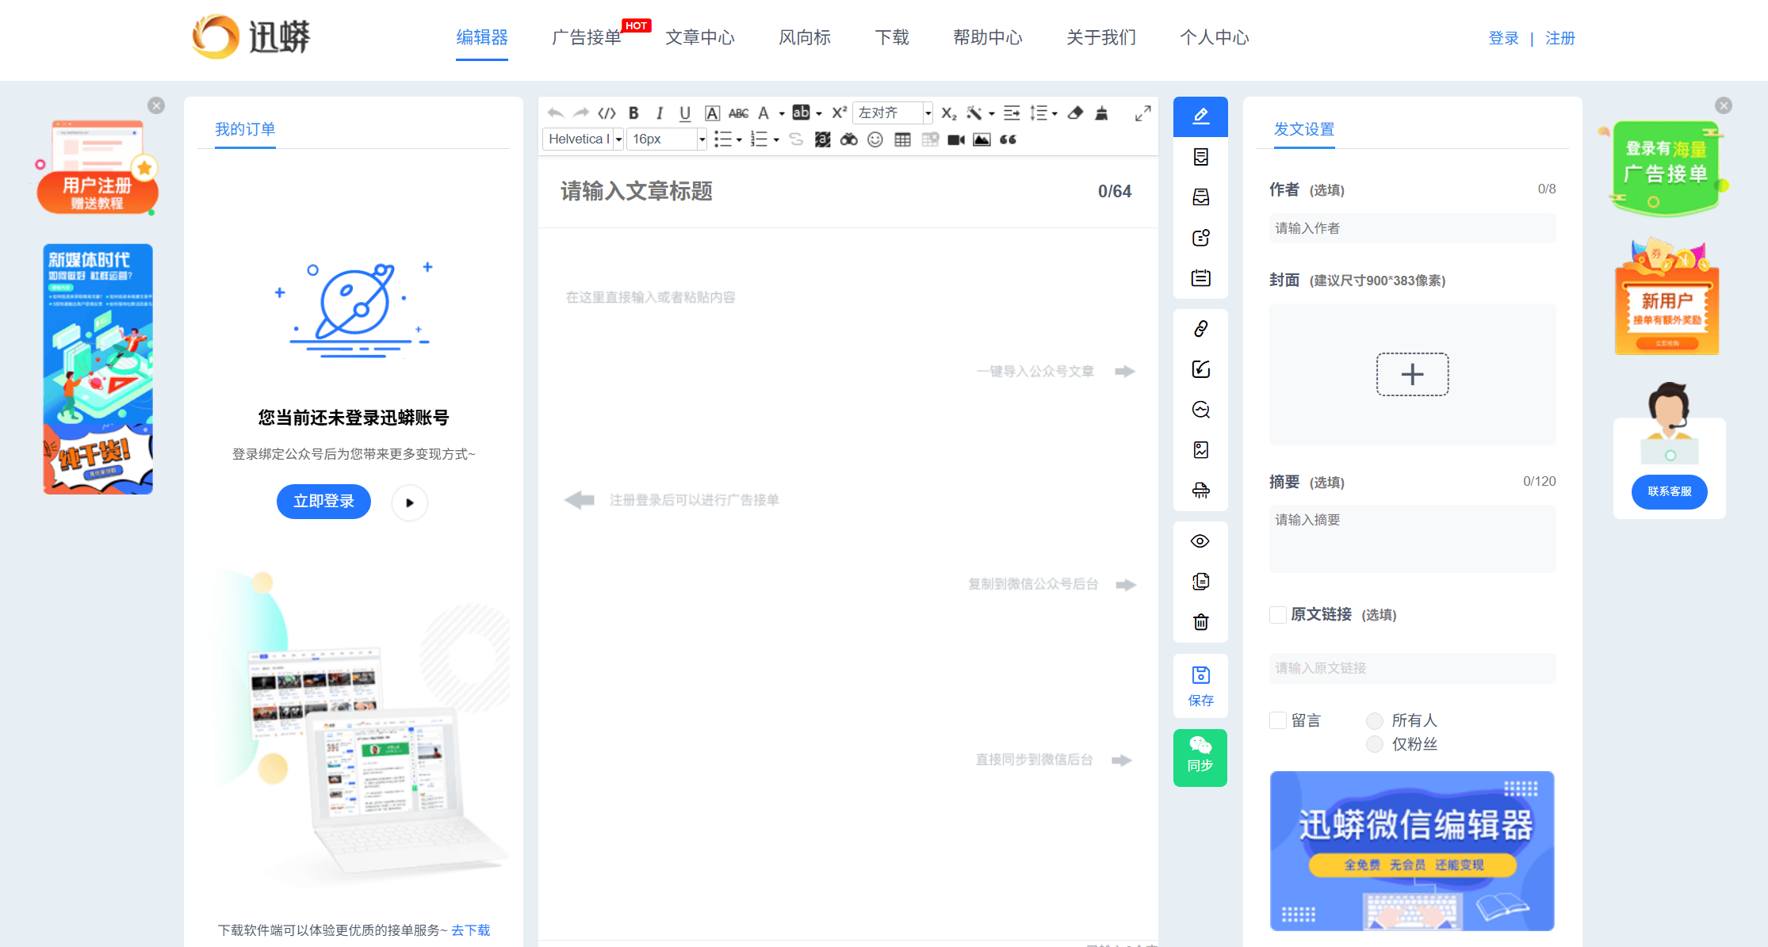Expand the ordered list style dropdown

pos(776,140)
